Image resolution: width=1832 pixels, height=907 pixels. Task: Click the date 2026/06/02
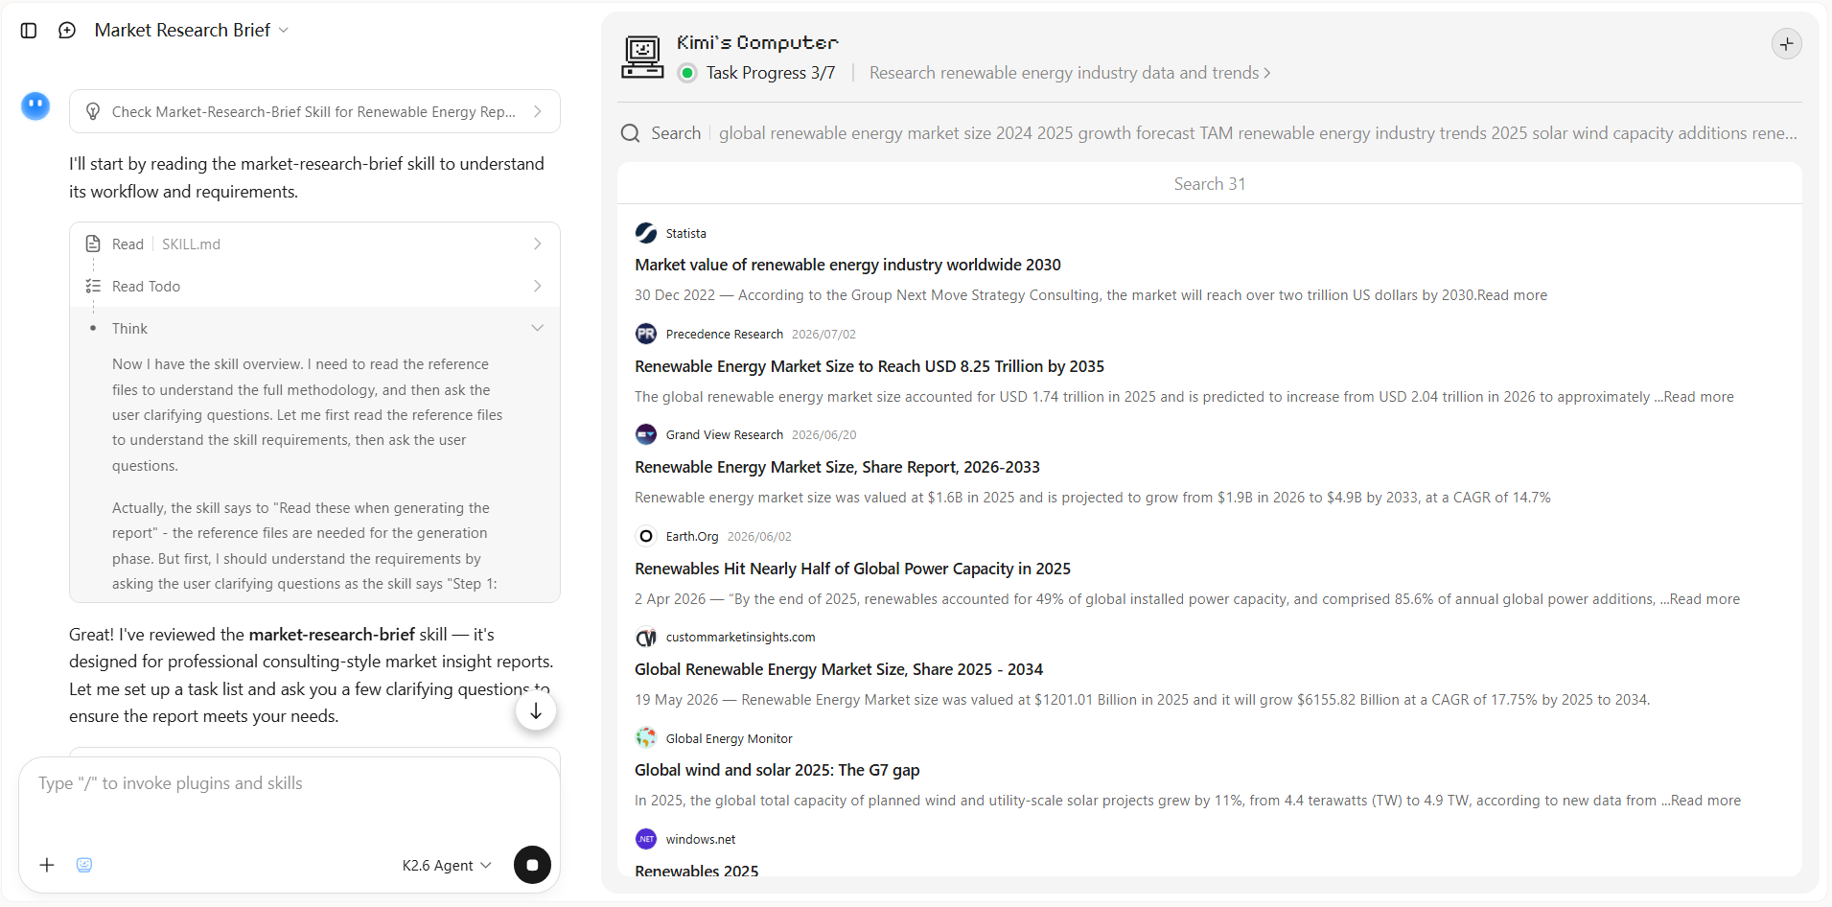click(759, 537)
